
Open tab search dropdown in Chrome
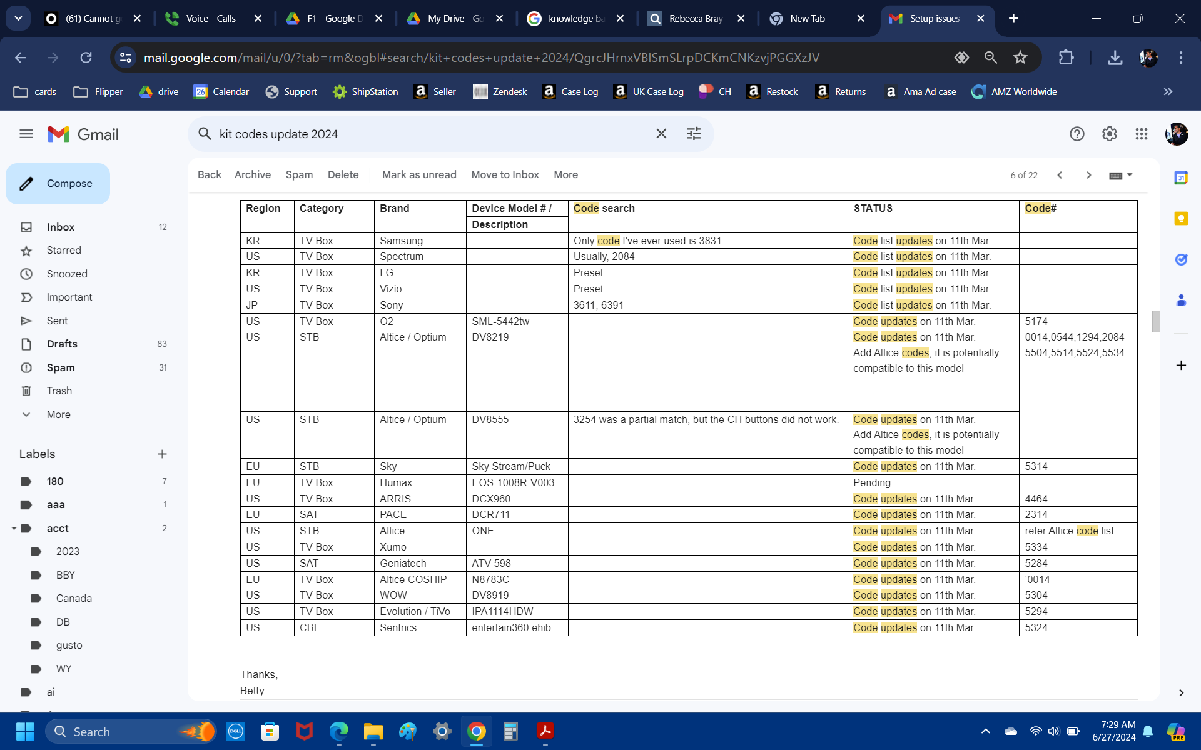pyautogui.click(x=18, y=19)
